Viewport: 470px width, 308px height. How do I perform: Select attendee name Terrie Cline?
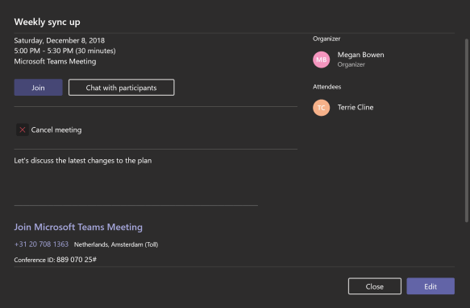[356, 107]
